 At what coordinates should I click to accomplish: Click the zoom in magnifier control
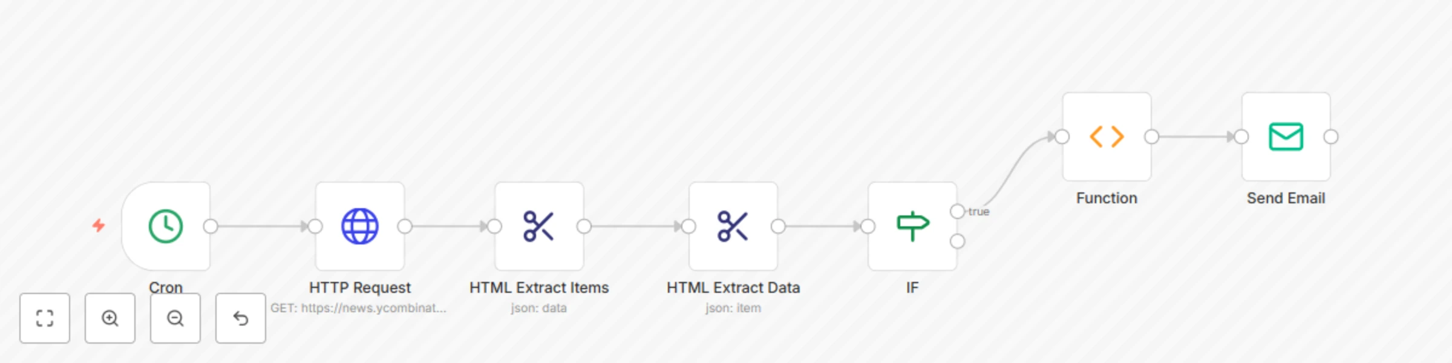click(110, 318)
